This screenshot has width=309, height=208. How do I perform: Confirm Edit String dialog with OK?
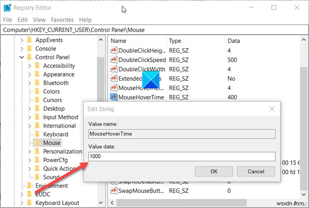point(214,171)
